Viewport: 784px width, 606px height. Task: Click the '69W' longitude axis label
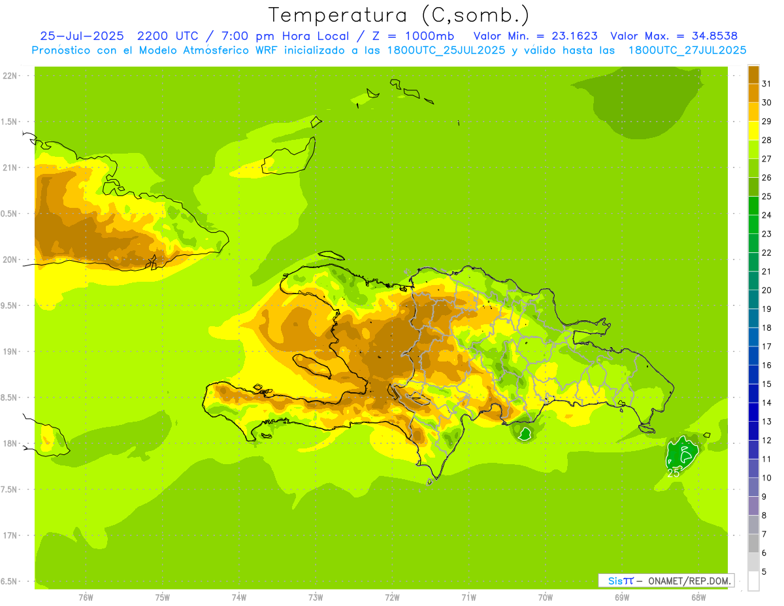(x=622, y=598)
